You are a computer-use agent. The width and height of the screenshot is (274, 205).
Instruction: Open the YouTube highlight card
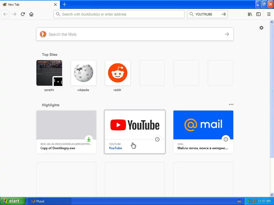(135, 132)
